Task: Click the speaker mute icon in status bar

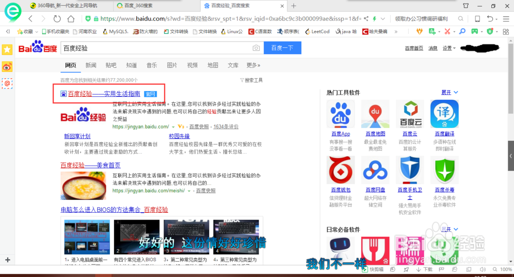Action: point(483,269)
